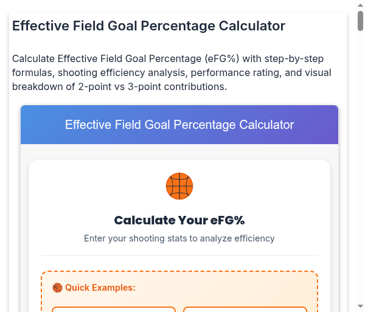Click the vertical scrollbar thumb

point(360,21)
